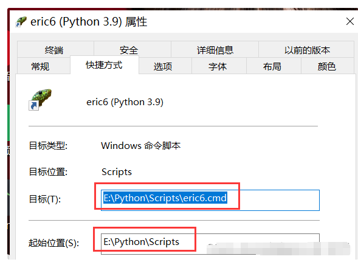The width and height of the screenshot is (358, 262).
Task: Click the 目标(T) label
Action: pos(45,199)
